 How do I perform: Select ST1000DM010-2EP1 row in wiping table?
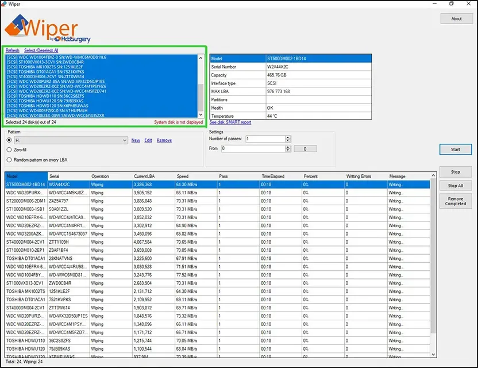pyautogui.click(x=218, y=250)
